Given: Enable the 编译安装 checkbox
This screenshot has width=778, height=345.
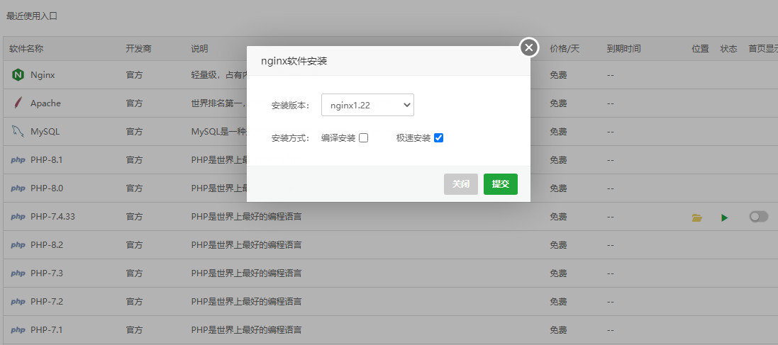Looking at the screenshot, I should pos(364,138).
